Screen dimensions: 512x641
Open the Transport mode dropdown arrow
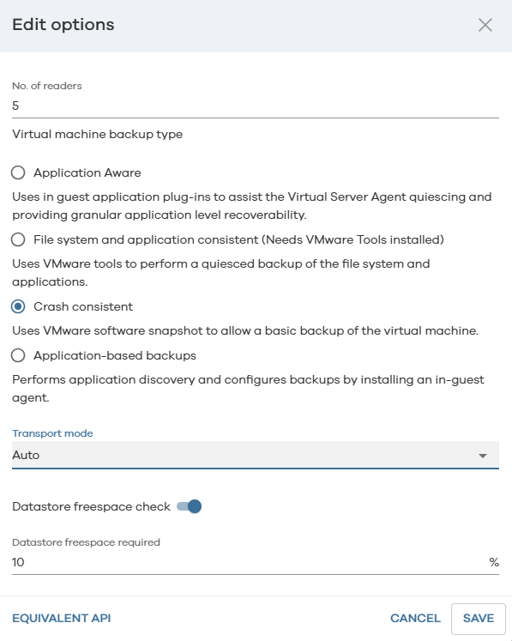coord(483,456)
